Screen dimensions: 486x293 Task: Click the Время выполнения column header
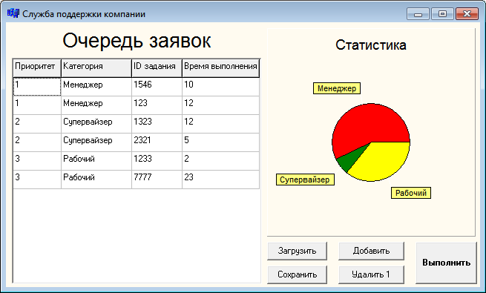220,68
